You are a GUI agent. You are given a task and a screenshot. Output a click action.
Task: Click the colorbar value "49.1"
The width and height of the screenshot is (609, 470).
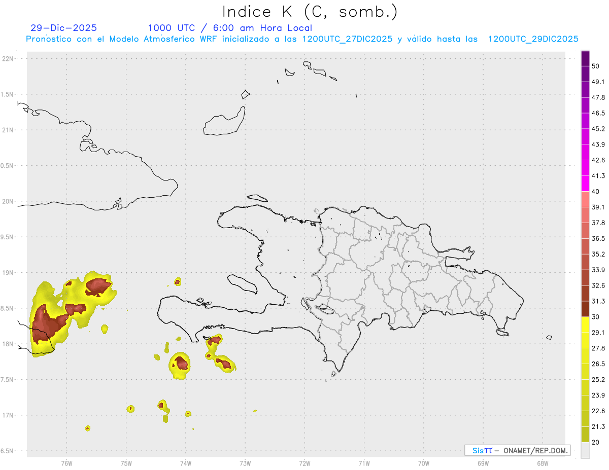pyautogui.click(x=598, y=82)
